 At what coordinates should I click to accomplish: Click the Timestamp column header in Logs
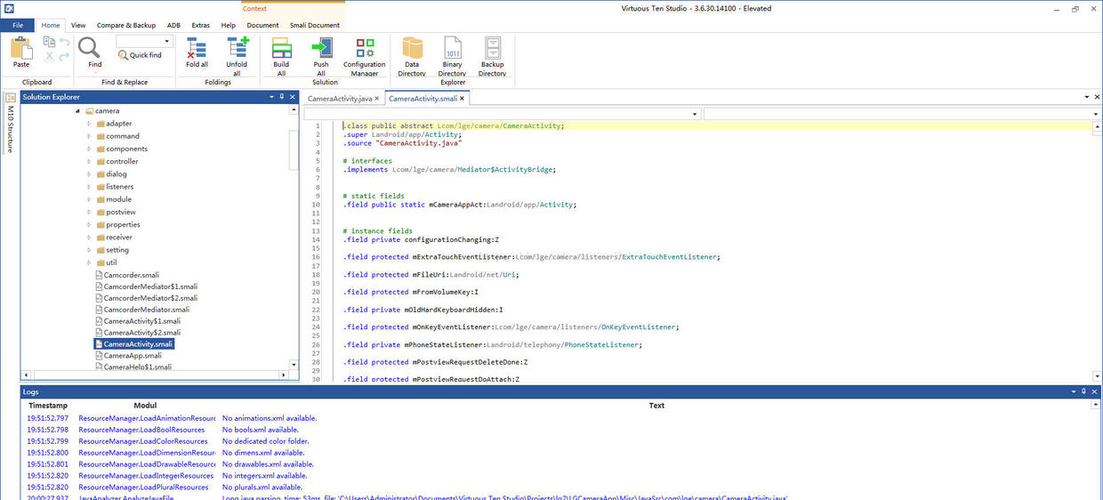(x=48, y=406)
